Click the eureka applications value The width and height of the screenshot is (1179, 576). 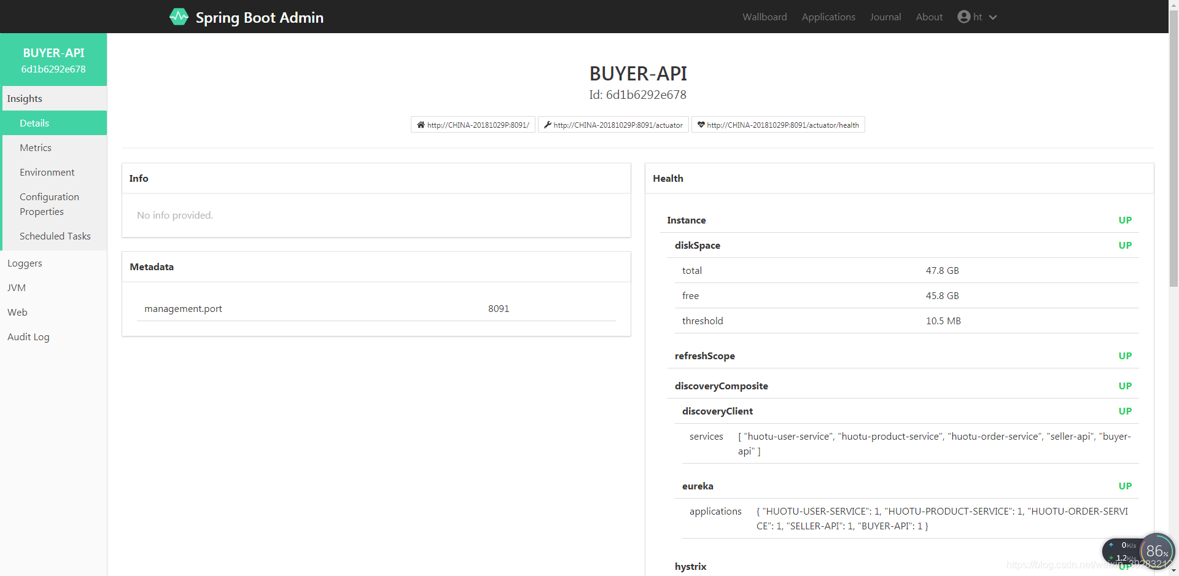coord(943,518)
